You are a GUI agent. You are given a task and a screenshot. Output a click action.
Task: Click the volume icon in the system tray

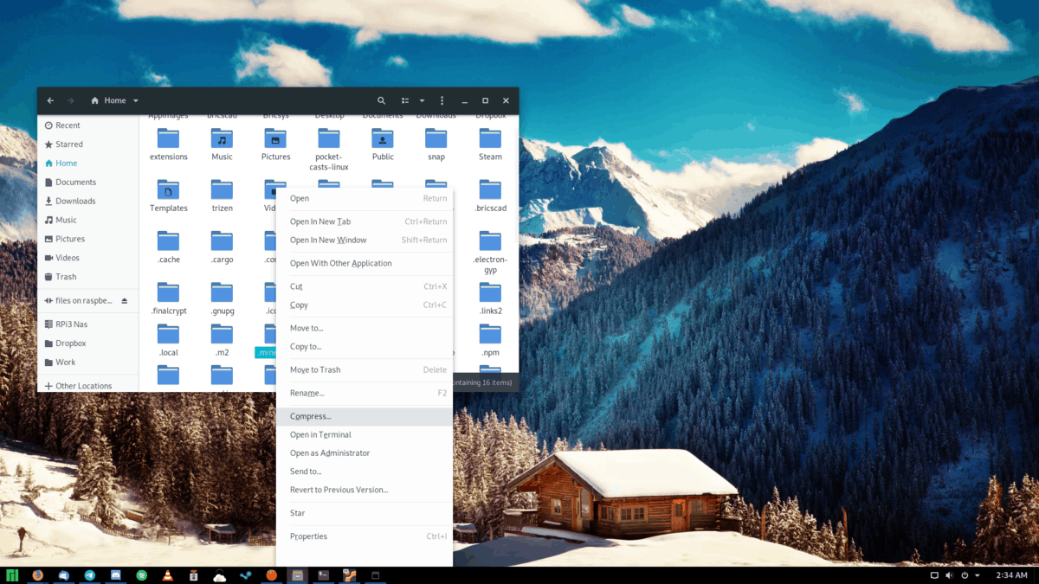coord(950,575)
